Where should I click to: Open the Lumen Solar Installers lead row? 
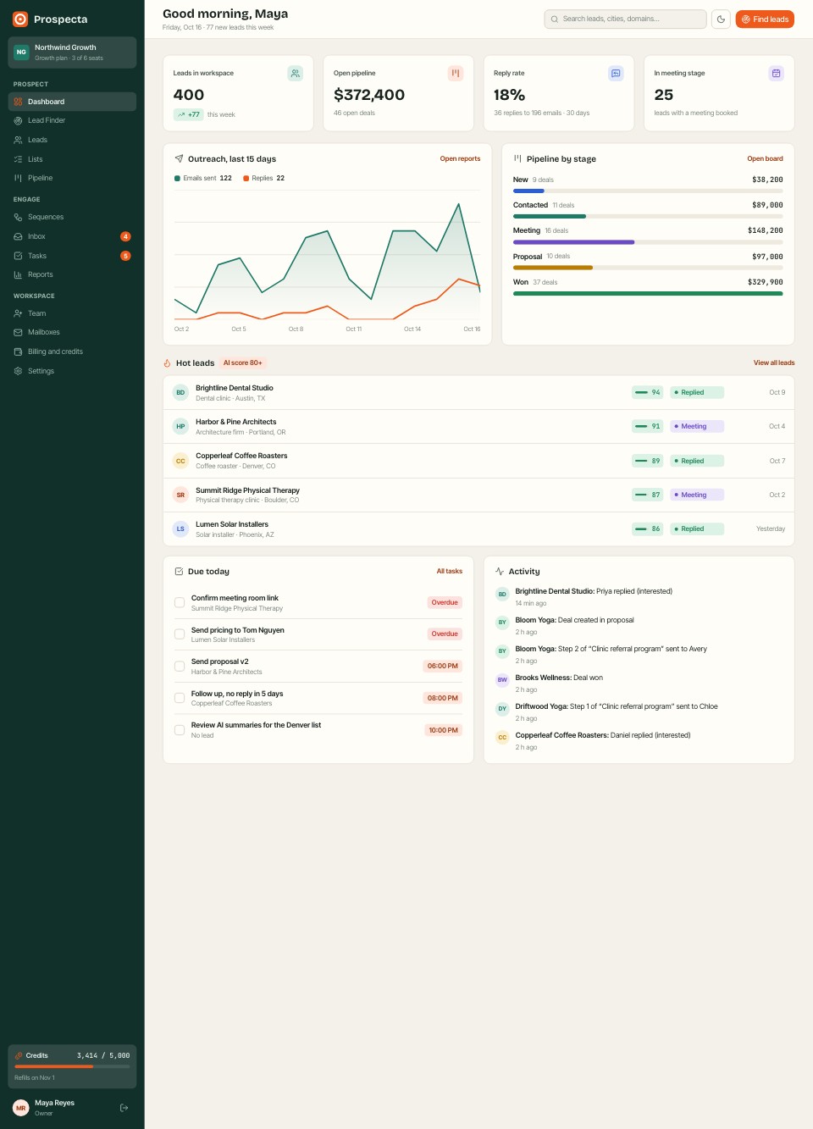coord(478,529)
